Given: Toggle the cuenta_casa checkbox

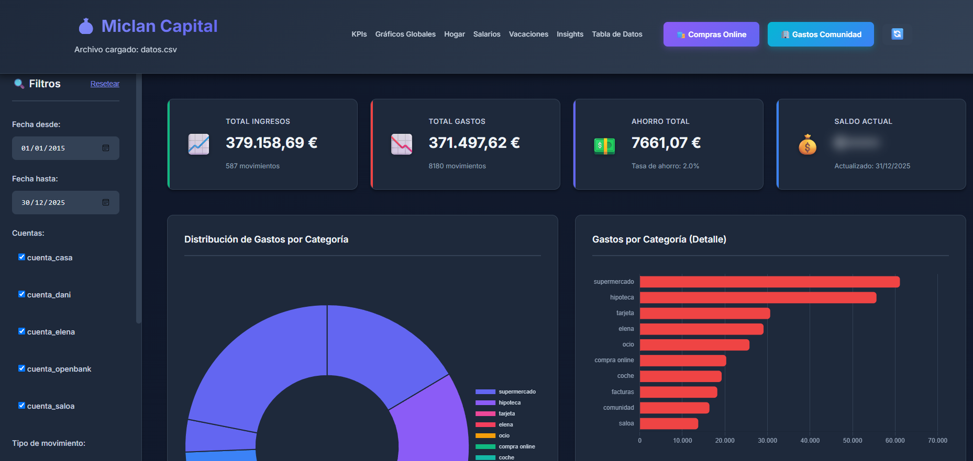Looking at the screenshot, I should [21, 257].
